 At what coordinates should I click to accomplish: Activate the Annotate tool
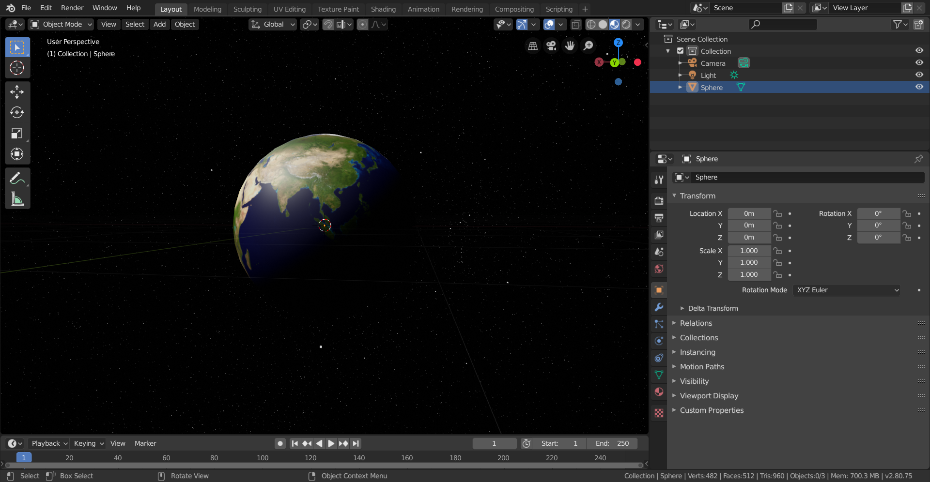tap(17, 178)
